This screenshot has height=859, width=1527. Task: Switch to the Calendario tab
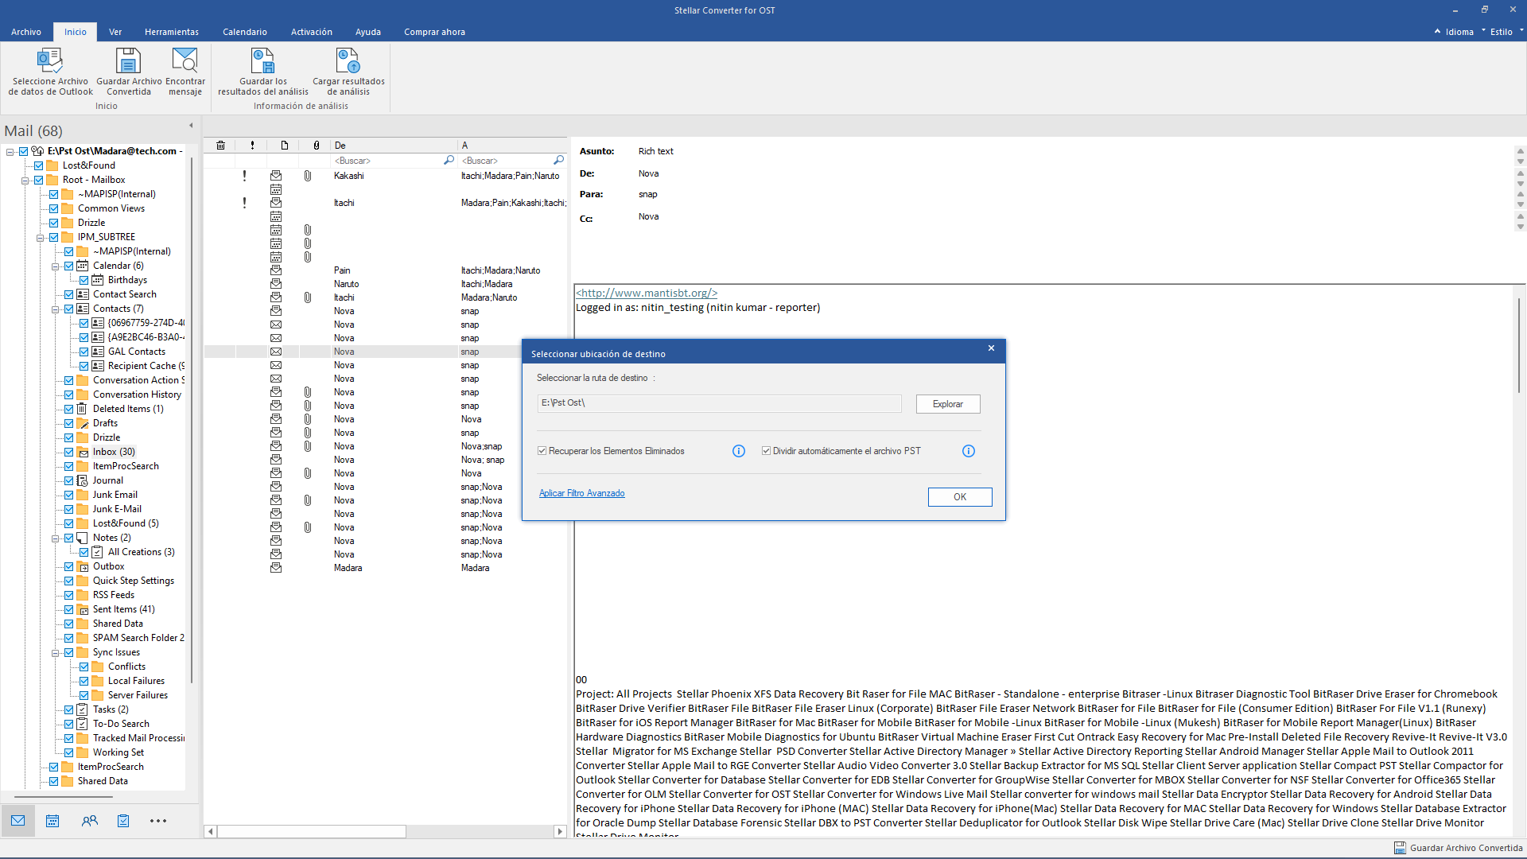pos(245,32)
